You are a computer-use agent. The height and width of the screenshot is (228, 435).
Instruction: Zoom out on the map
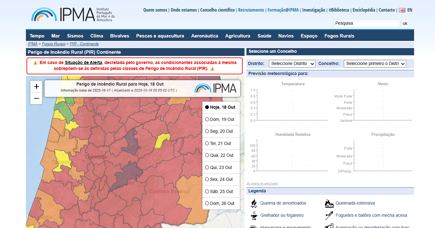click(x=36, y=98)
